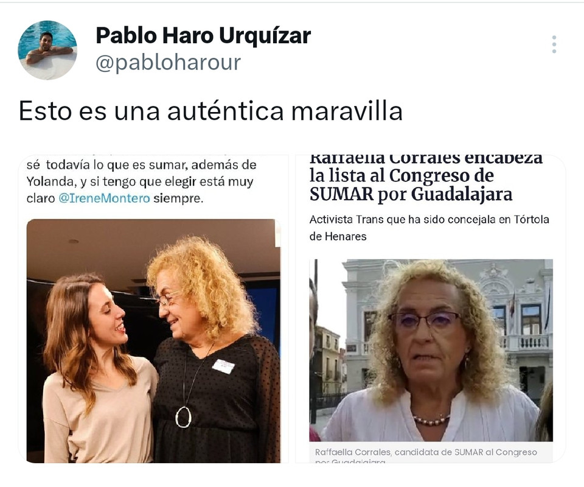Screen dimensions: 584x487
Task: Select the tweet text 'Esto es una auténtica maravilla'
Action: pyautogui.click(x=211, y=111)
